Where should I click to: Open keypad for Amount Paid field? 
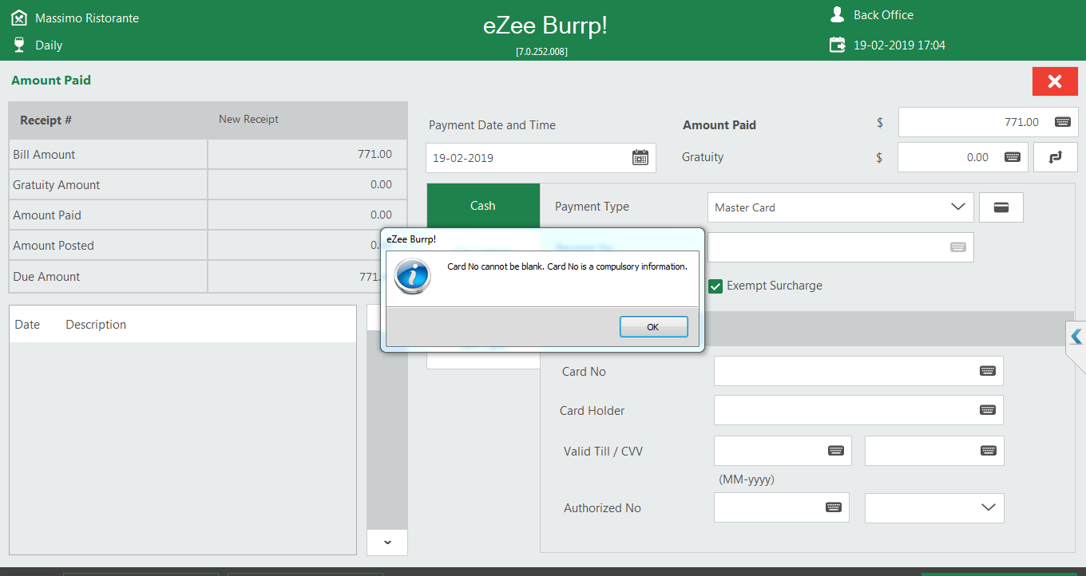[1062, 122]
